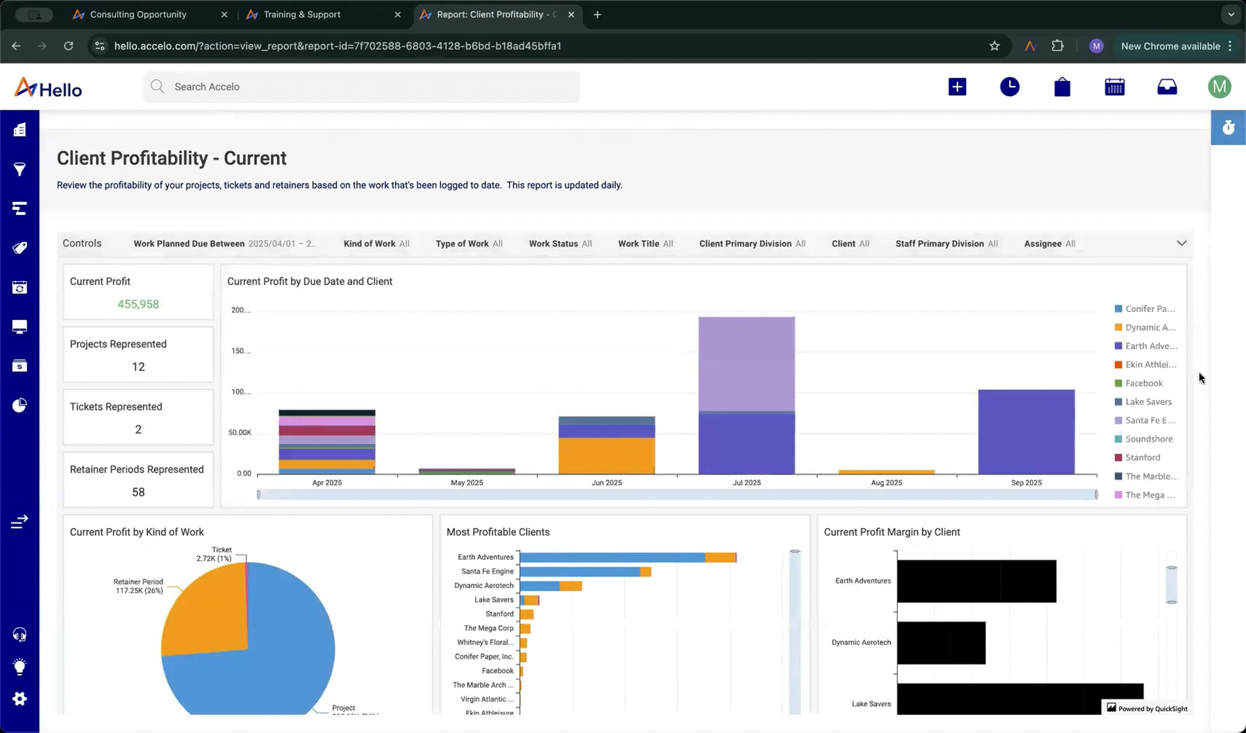Click the date range slider under chart

point(677,495)
